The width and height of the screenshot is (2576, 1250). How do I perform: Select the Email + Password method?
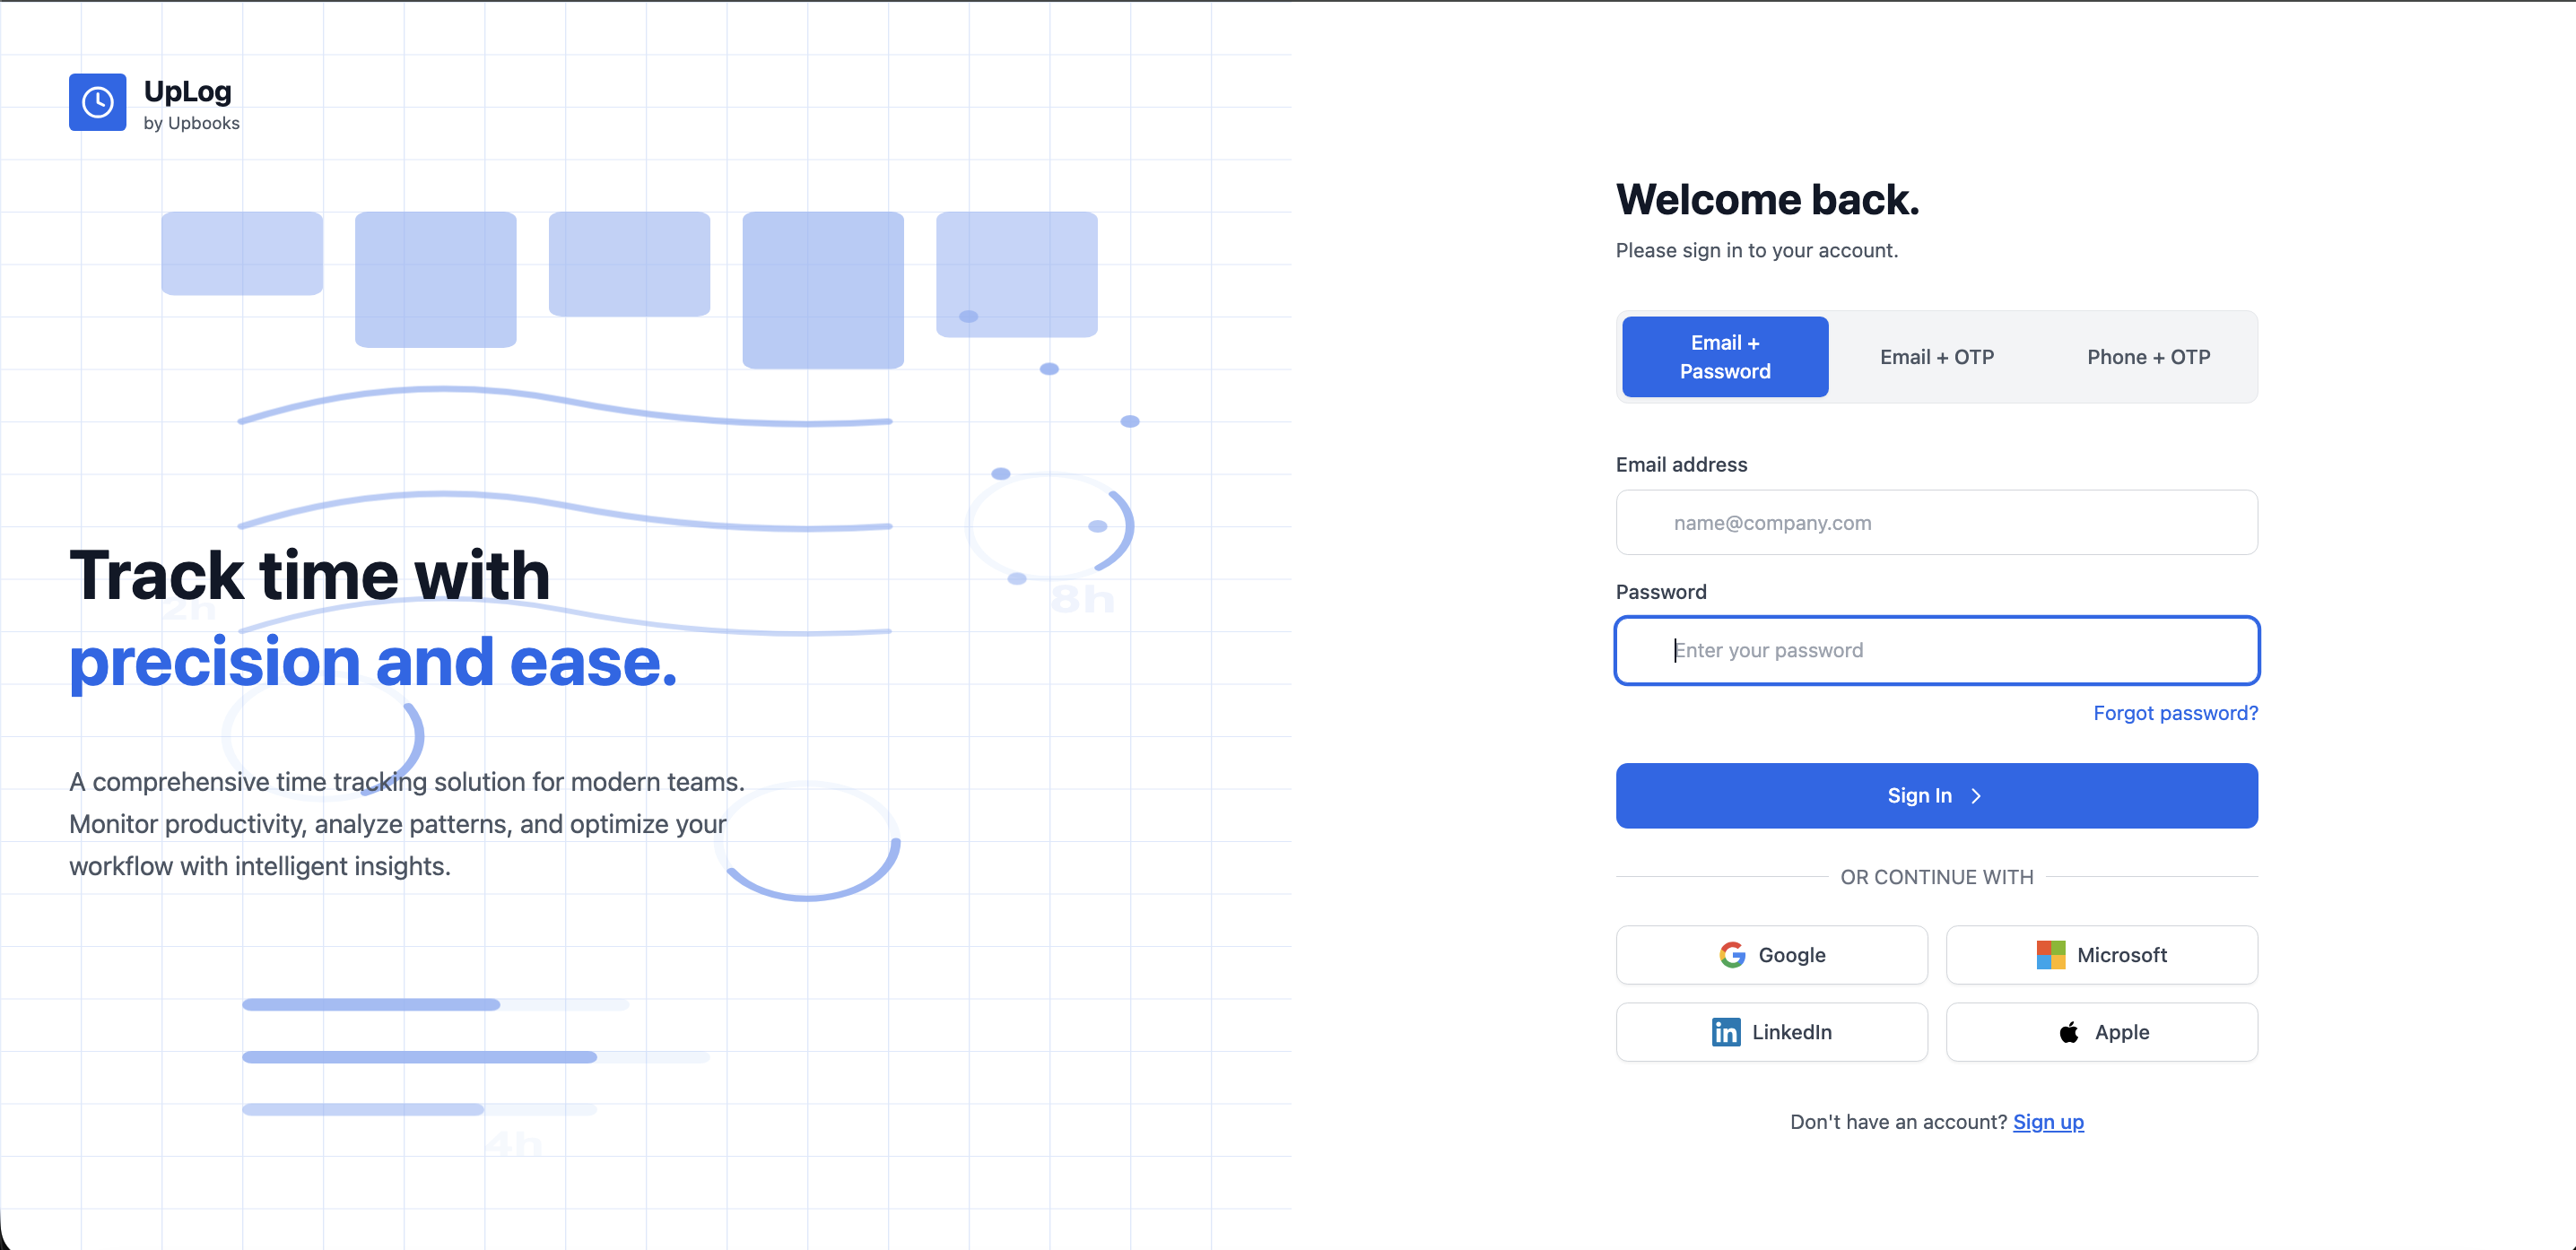(x=1724, y=356)
